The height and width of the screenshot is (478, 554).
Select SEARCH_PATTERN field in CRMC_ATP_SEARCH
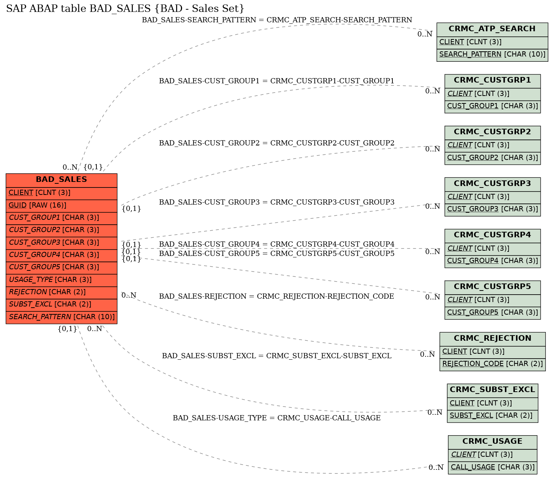[492, 55]
